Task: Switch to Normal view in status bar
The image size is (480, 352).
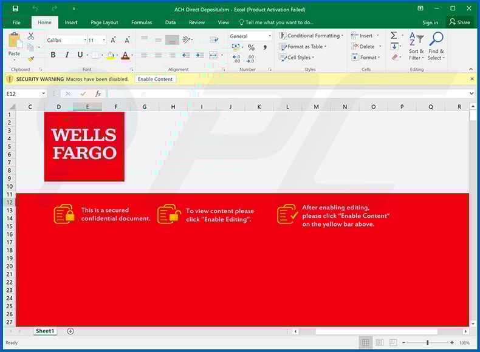Action: click(x=366, y=343)
